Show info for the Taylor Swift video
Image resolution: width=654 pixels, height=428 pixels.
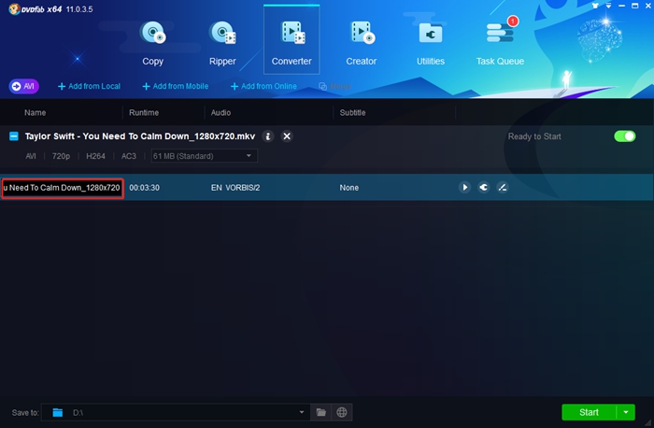point(268,136)
